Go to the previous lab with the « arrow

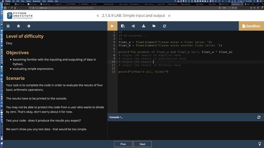tap(98, 16)
